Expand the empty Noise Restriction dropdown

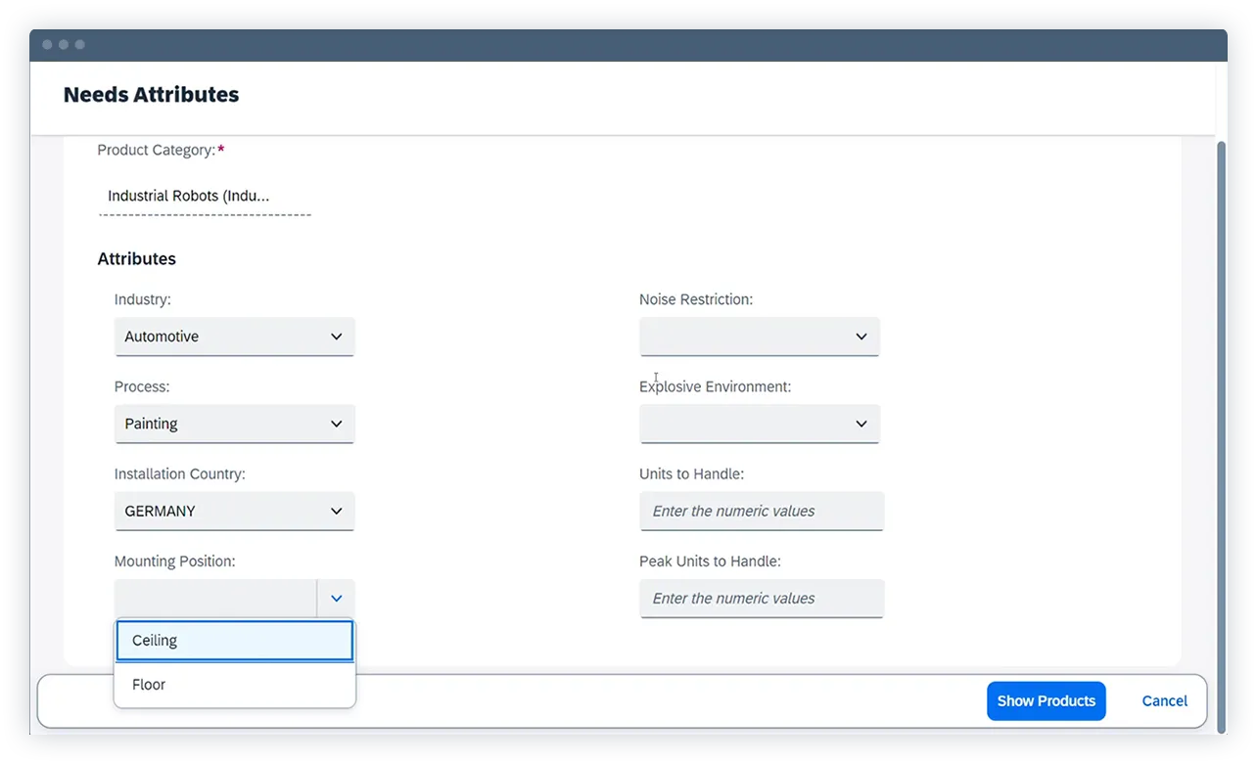(760, 337)
